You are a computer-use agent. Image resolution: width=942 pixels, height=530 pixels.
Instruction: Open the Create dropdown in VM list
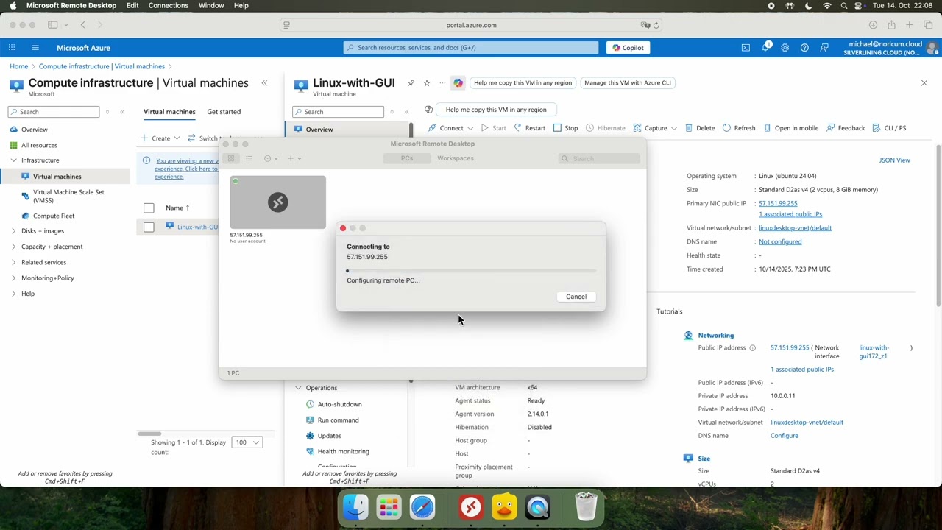coord(160,138)
